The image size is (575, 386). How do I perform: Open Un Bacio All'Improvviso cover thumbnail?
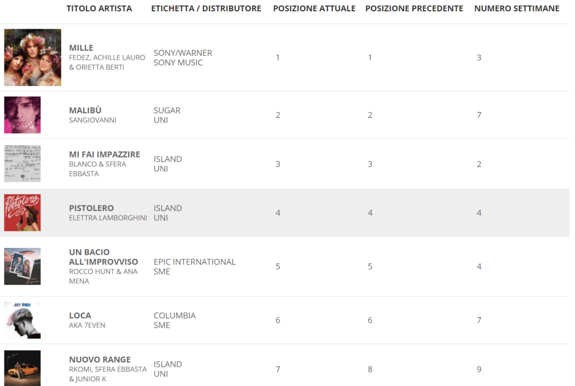click(22, 266)
